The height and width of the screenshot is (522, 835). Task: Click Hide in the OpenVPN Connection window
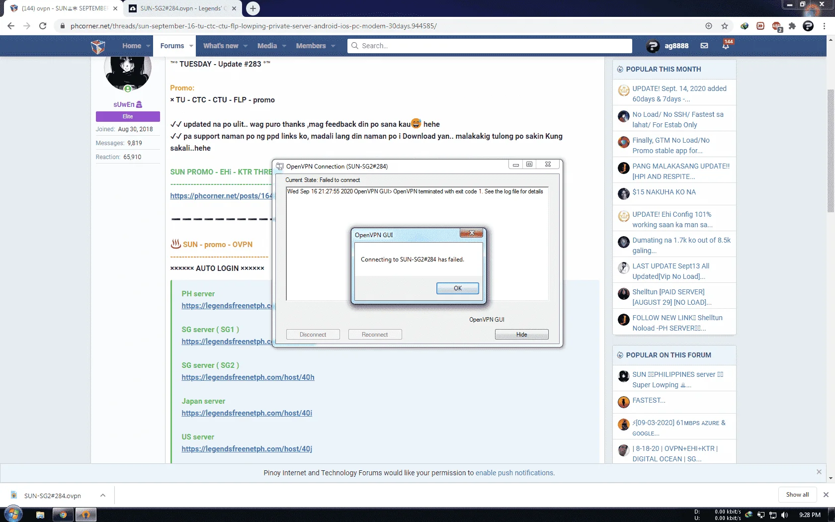coord(521,335)
